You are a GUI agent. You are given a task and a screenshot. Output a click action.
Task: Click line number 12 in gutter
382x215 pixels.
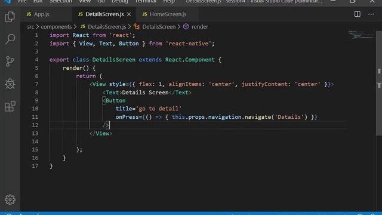coord(35,125)
